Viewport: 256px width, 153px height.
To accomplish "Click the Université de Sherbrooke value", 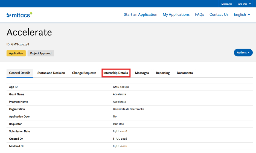I will [x=129, y=109].
